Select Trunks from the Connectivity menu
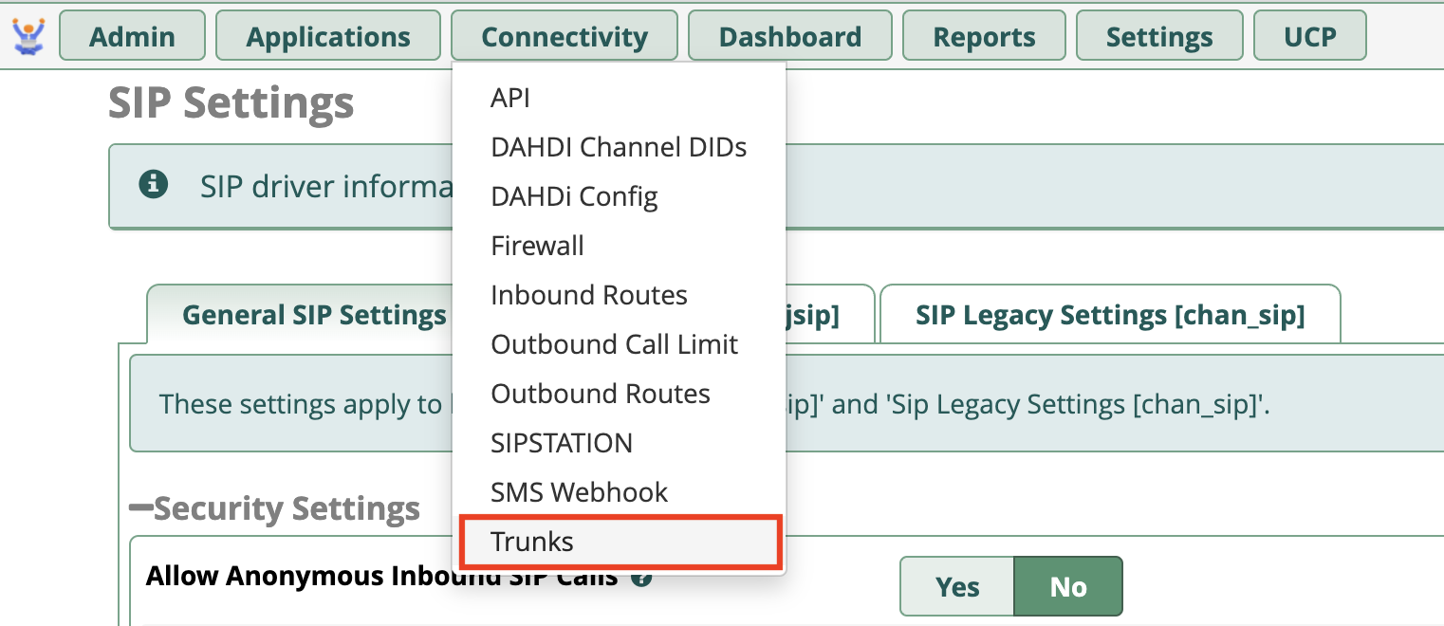Screen dimensions: 1444x626 [x=531, y=542]
